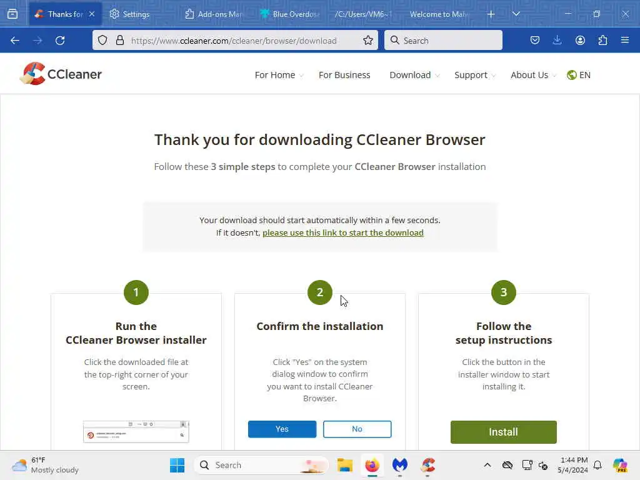Click the globe language icon

[x=571, y=75]
